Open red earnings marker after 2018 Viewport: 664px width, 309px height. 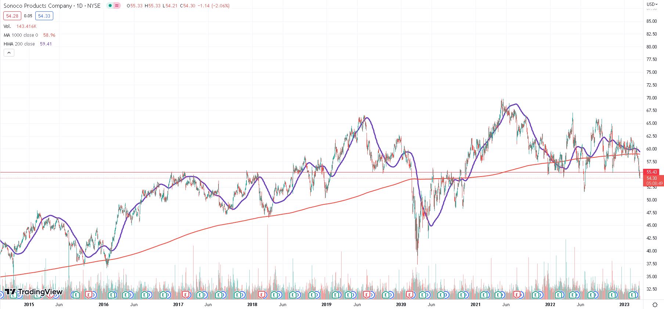pyautogui.click(x=261, y=295)
